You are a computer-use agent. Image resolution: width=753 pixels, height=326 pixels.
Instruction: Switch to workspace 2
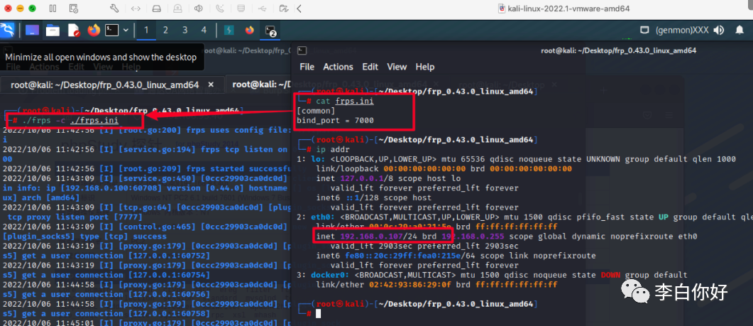tap(165, 31)
